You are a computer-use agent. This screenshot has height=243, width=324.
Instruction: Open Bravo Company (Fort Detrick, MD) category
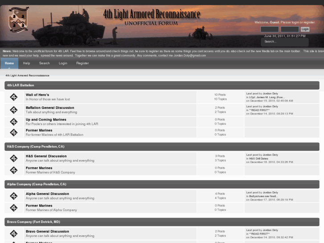click(33, 222)
